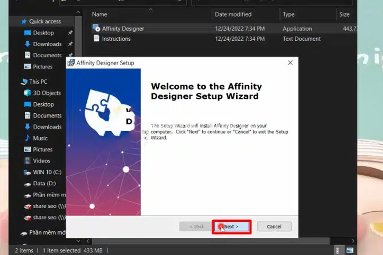Open Documents under This PC
Viewport: 383px width, 255px height.
[x=47, y=116]
